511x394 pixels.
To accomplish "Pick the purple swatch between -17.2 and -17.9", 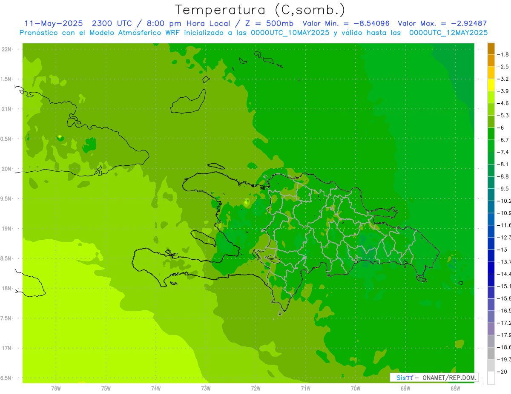I will tap(491, 329).
